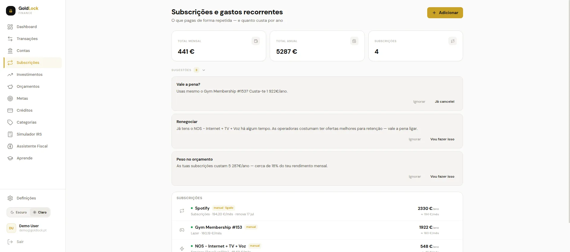Switch theme to Escuro
This screenshot has width=570, height=252.
point(19,212)
